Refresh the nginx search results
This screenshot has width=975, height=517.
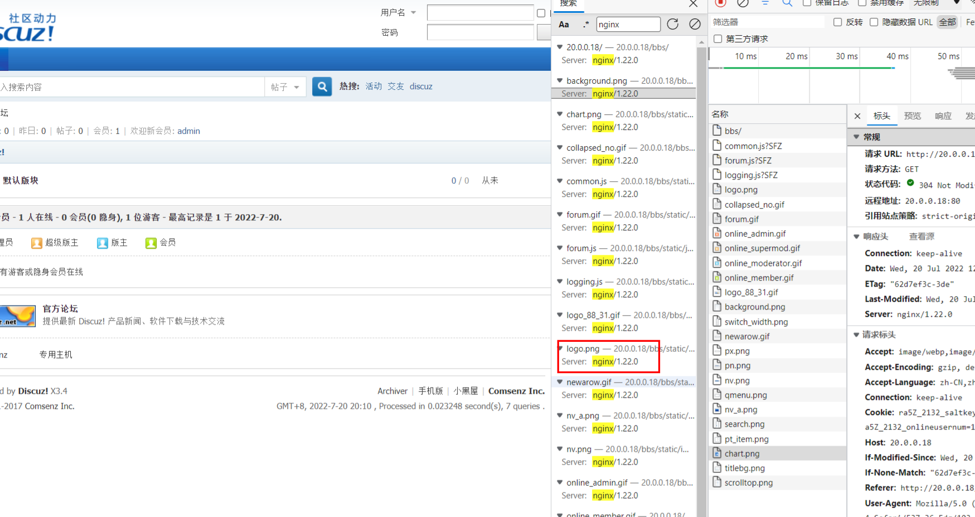tap(673, 24)
